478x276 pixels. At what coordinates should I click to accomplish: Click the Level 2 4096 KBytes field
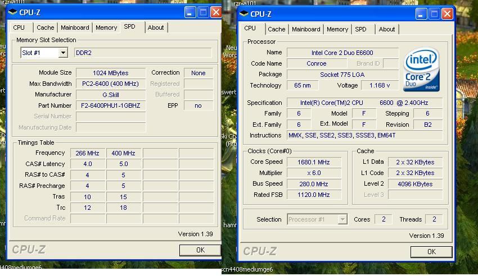(x=415, y=184)
